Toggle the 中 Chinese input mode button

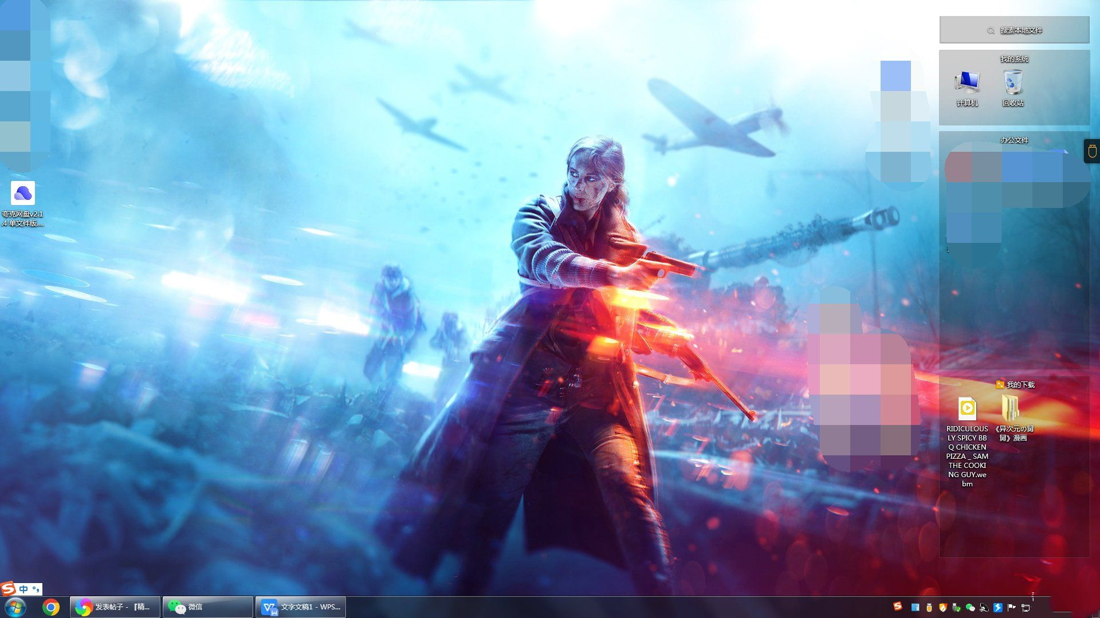pyautogui.click(x=23, y=589)
